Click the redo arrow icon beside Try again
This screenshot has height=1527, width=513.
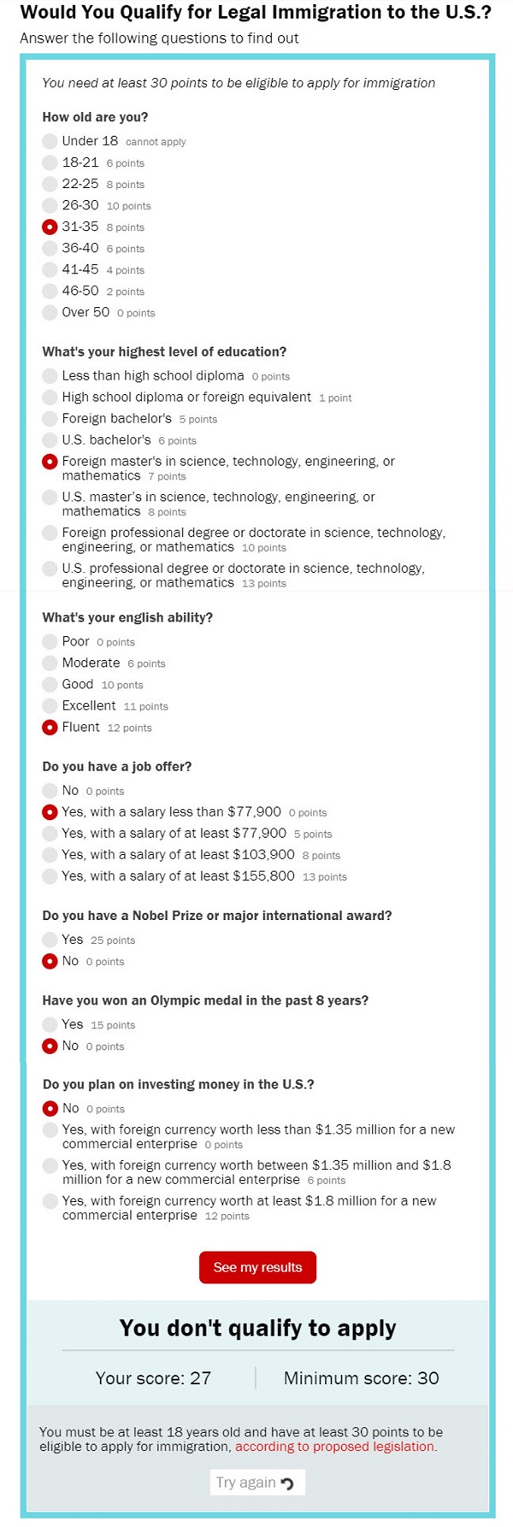tap(287, 1483)
